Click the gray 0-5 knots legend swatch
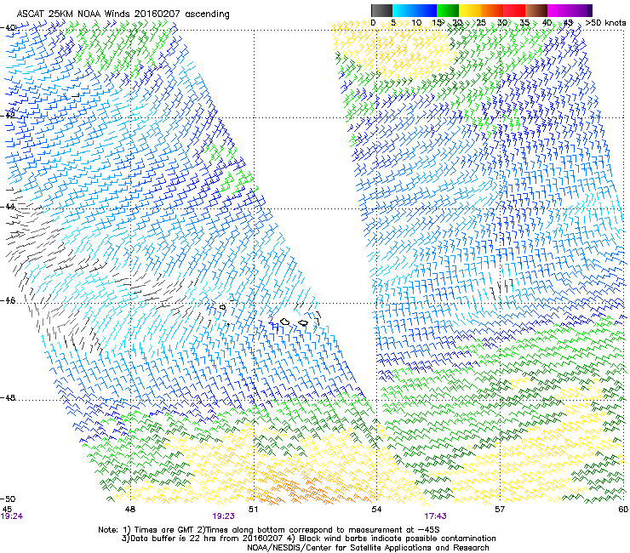 [x=381, y=10]
